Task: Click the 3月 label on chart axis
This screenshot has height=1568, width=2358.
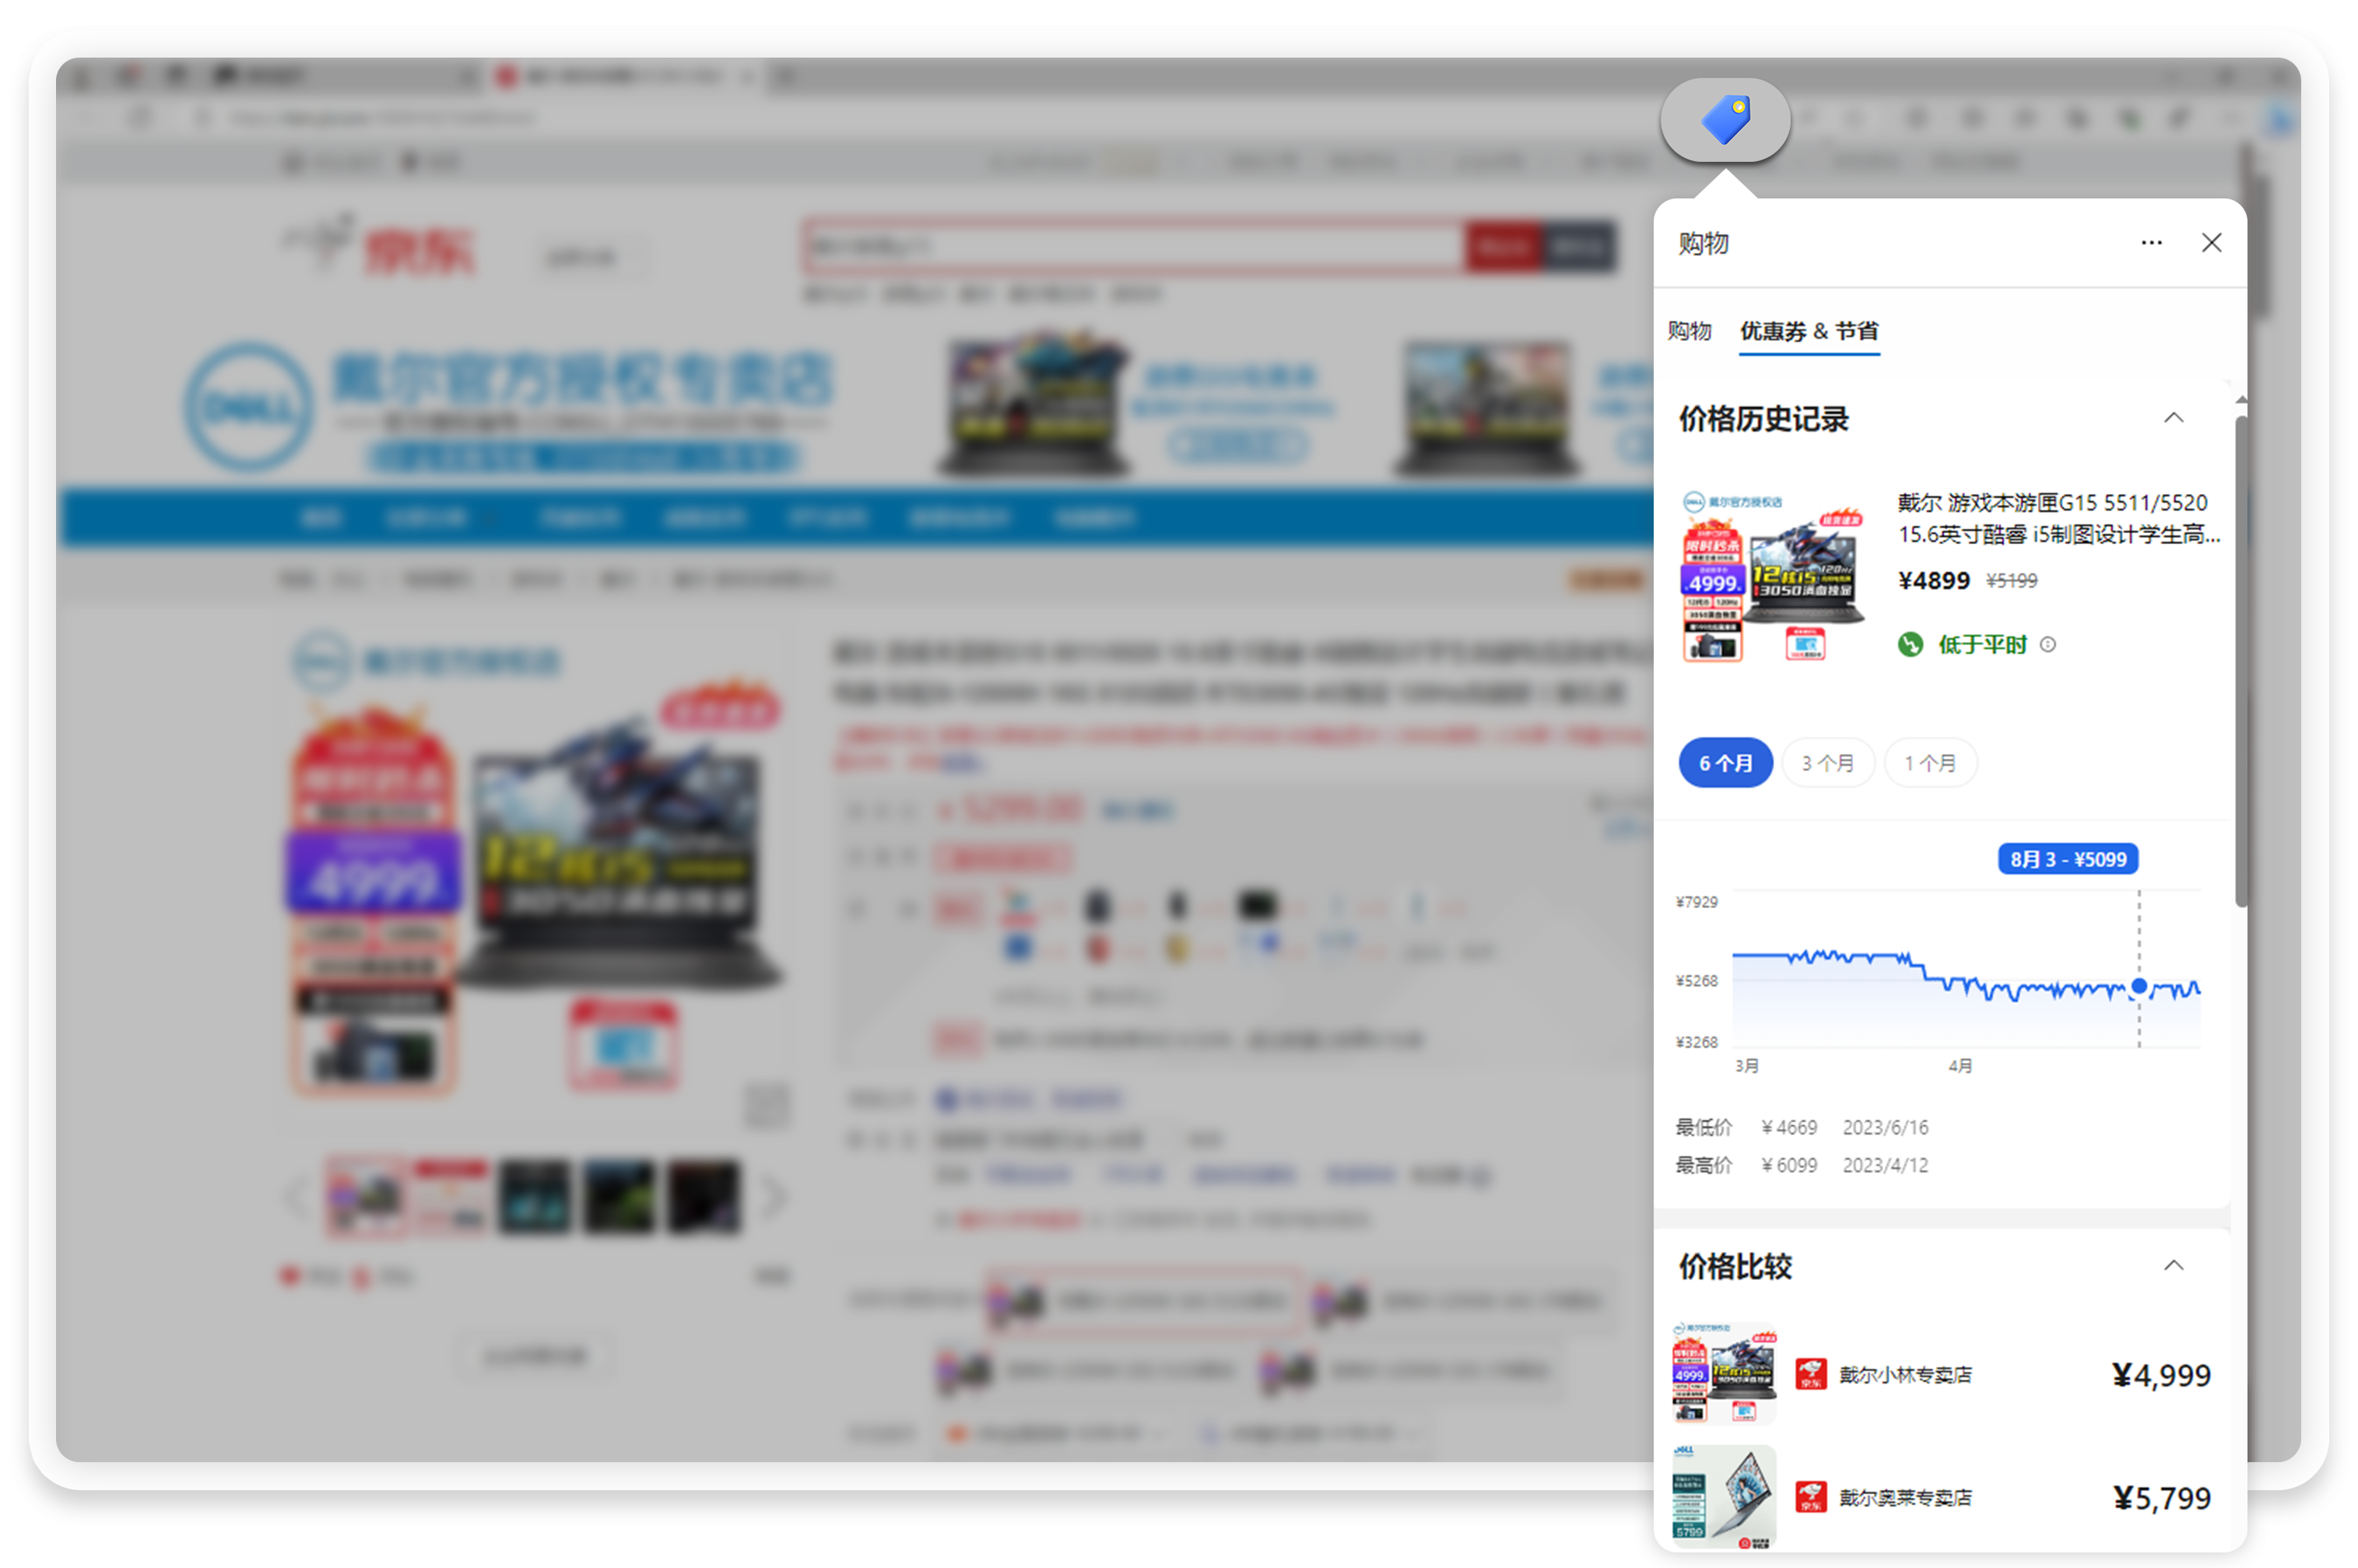Action: click(x=1747, y=1066)
